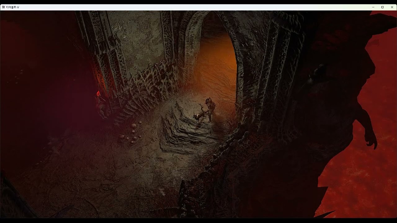Close the Diablo IV window
Image resolution: width=397 pixels, height=223 pixels.
click(x=392, y=7)
